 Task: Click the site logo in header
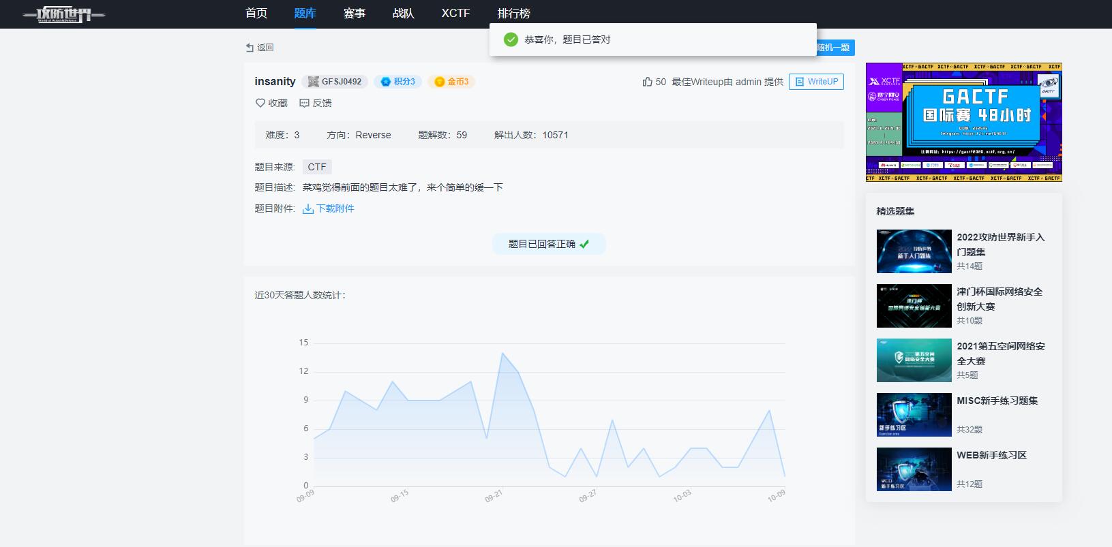pyautogui.click(x=63, y=14)
